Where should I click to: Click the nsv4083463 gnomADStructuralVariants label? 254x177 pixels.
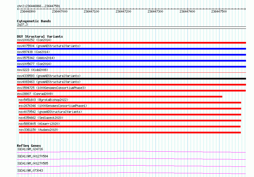click(x=49, y=82)
